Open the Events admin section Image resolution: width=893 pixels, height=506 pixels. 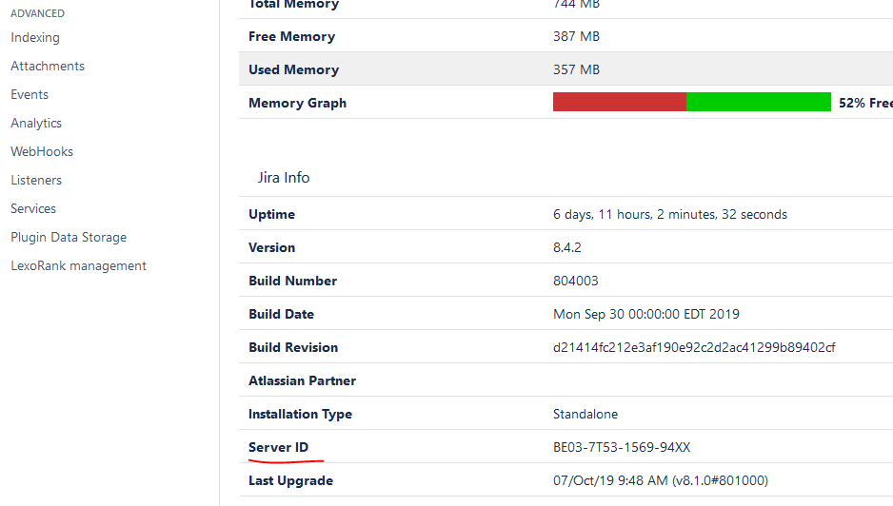click(30, 95)
